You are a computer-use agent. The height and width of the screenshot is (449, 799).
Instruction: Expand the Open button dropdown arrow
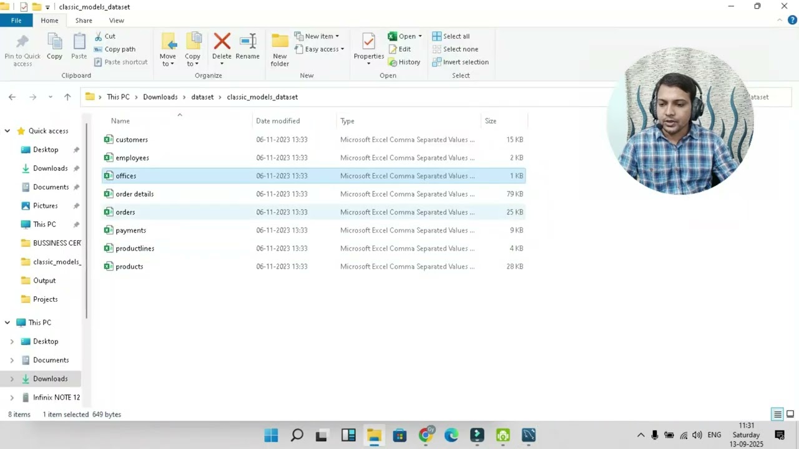[x=420, y=36]
